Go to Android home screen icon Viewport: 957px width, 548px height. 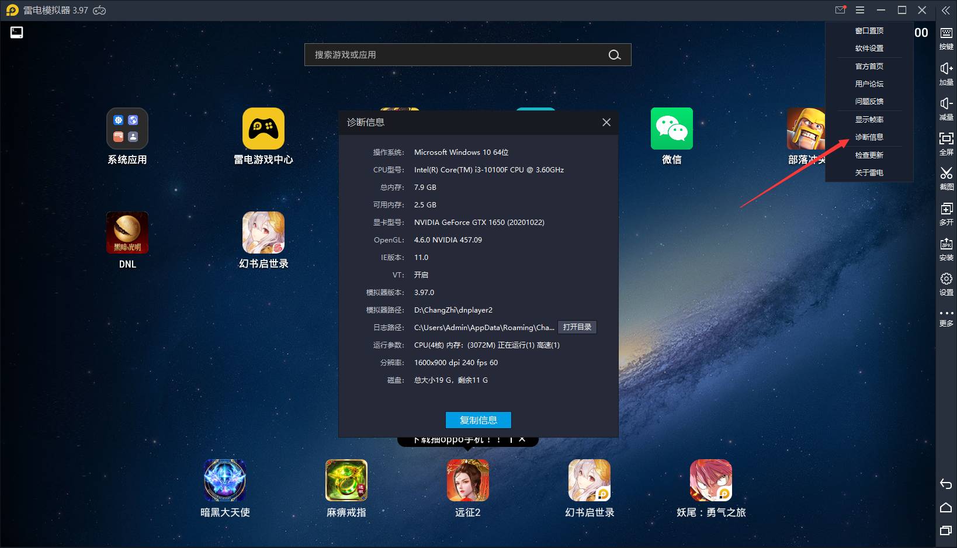(x=946, y=507)
